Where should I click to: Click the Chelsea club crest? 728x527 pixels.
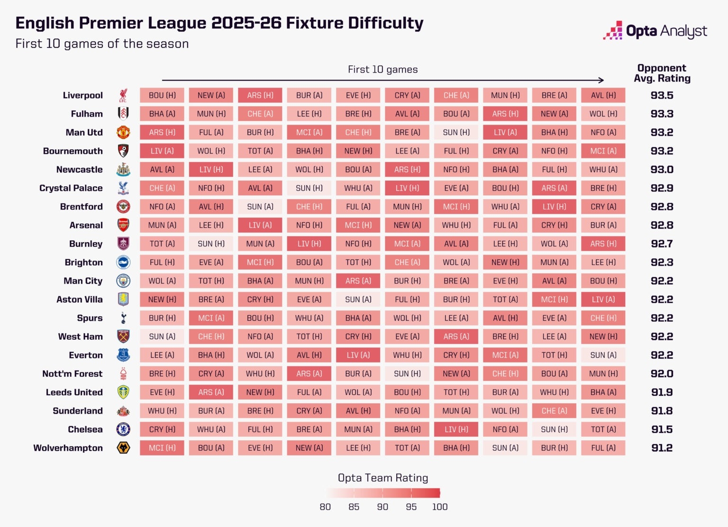(123, 429)
